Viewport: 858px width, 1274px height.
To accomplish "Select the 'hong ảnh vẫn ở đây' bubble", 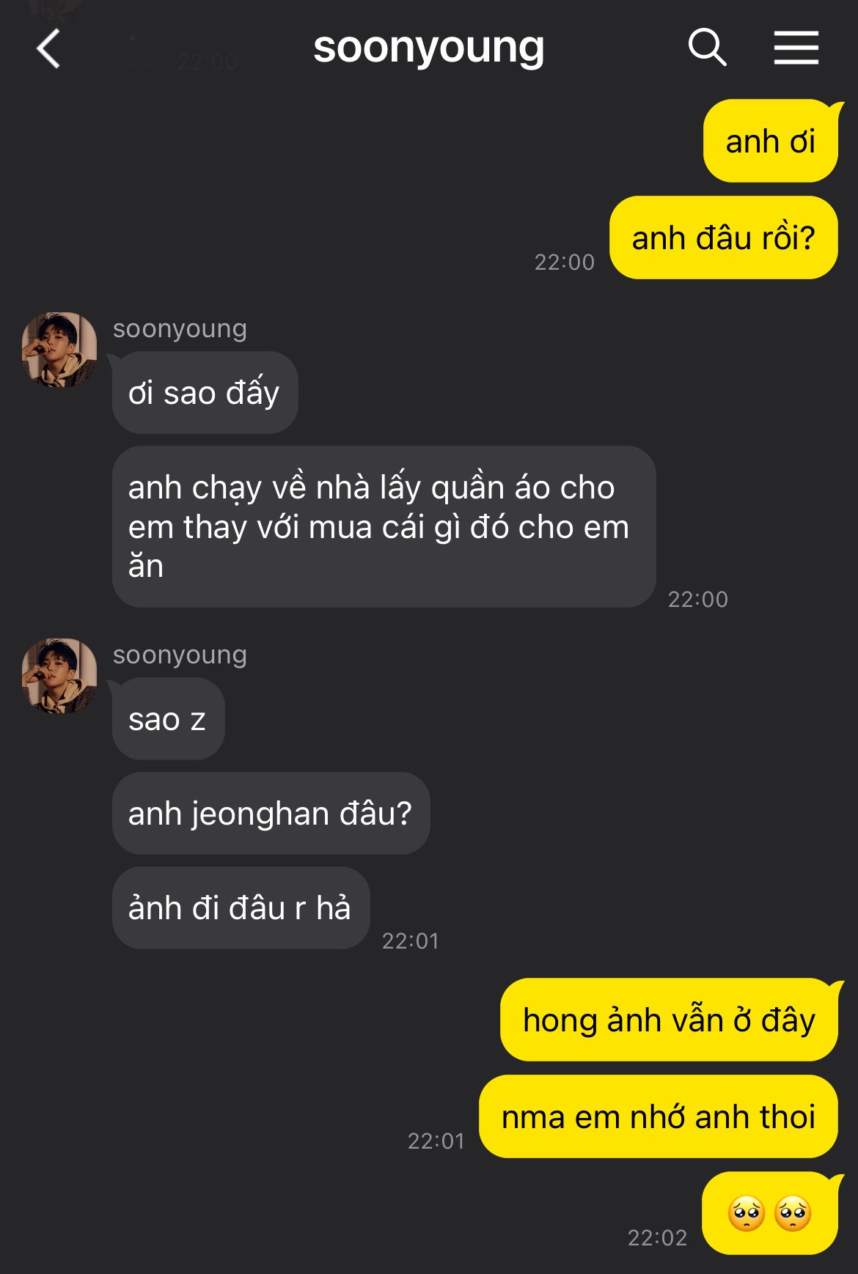I will click(x=669, y=1020).
